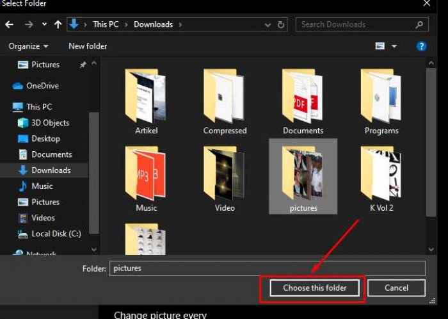Click the file list scrollbar up arrow
Image resolution: width=448 pixels, height=319 pixels.
[431, 63]
